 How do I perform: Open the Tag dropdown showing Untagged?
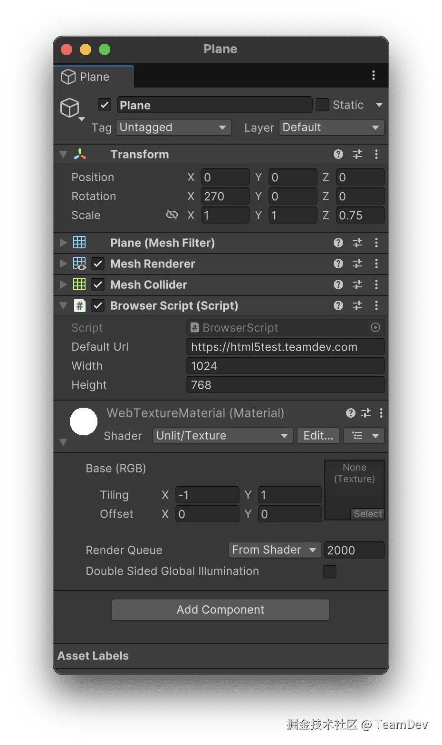click(x=173, y=127)
